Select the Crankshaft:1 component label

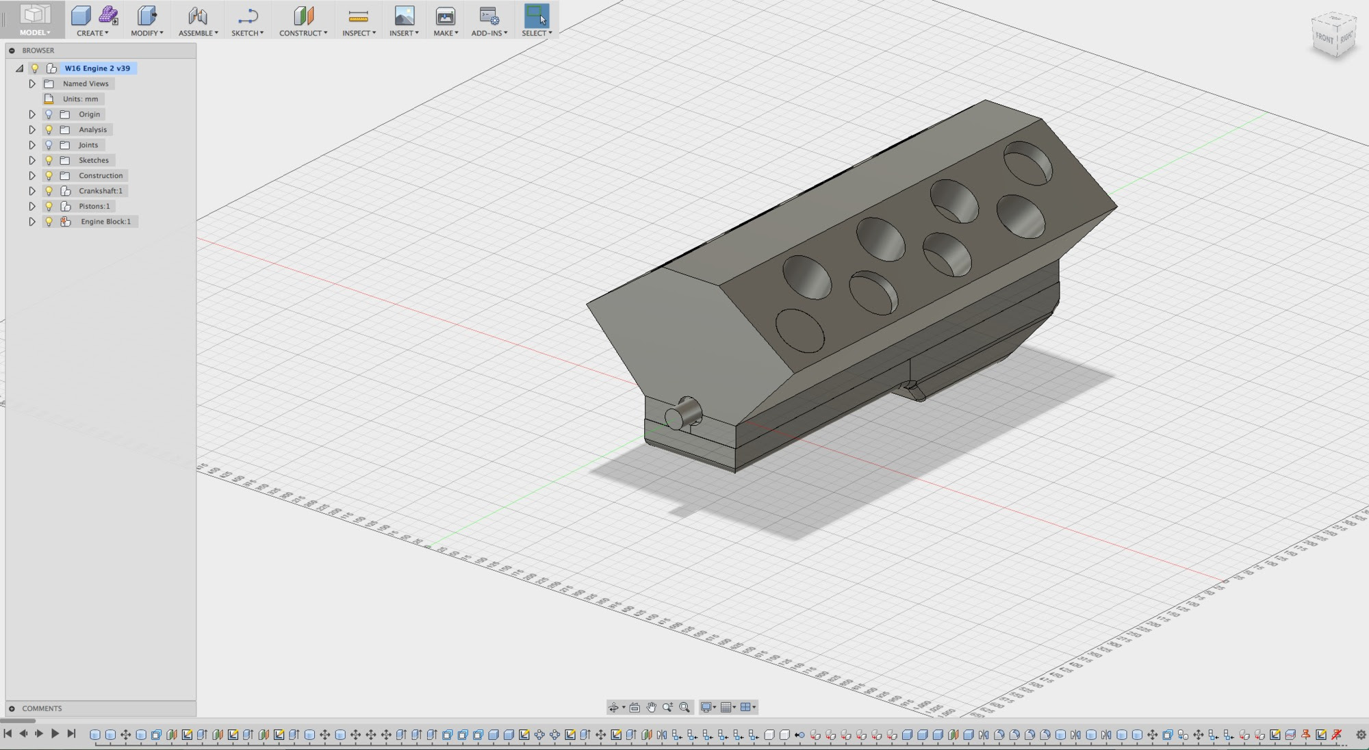[x=101, y=191]
